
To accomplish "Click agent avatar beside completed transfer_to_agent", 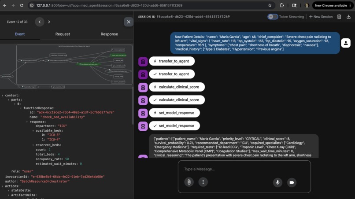I will point(143,74).
